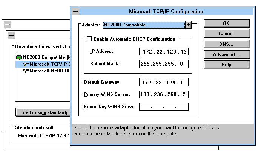This screenshot has height=152, width=258.
Task: Focus the IP Address field
Action: pos(164,52)
